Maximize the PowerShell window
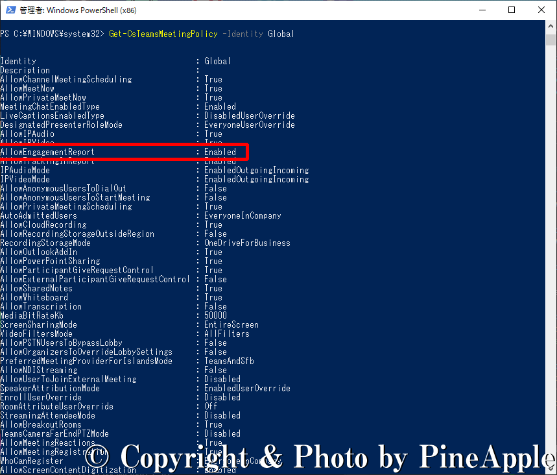 click(512, 10)
